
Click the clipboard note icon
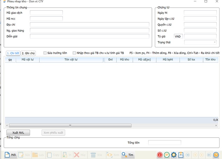coord(181,155)
